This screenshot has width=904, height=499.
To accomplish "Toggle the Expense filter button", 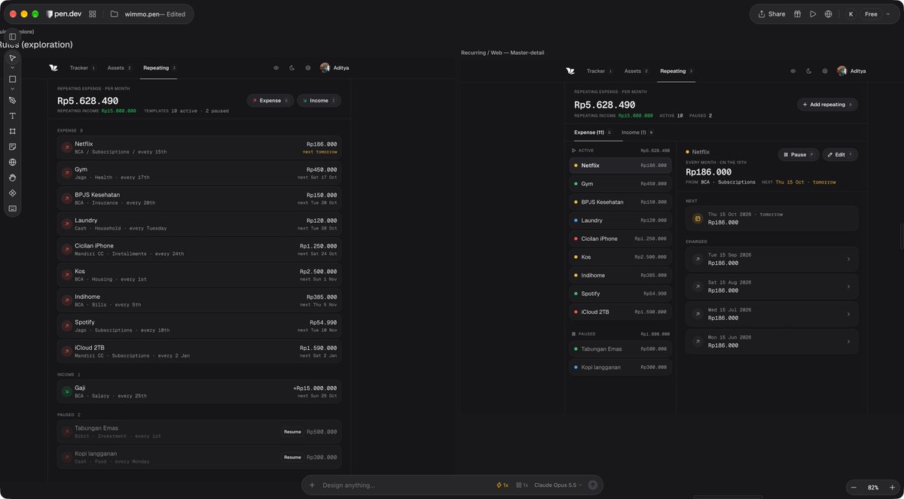I will pyautogui.click(x=270, y=100).
